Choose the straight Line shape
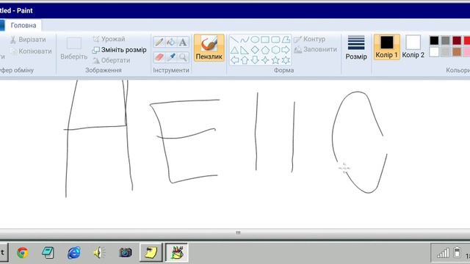The image size is (470, 264). pyautogui.click(x=234, y=40)
